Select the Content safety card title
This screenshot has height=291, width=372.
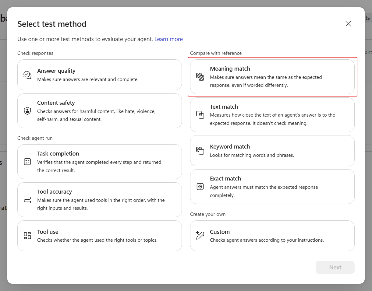point(56,103)
